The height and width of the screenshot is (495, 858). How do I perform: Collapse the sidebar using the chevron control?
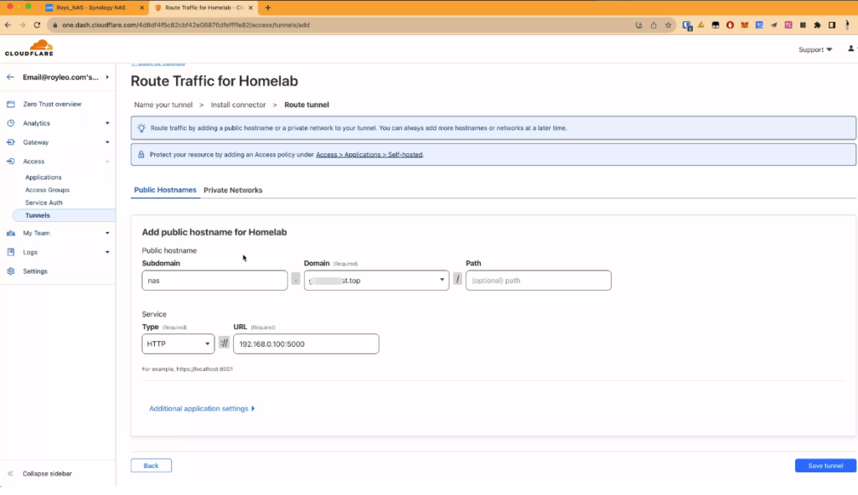tap(11, 473)
